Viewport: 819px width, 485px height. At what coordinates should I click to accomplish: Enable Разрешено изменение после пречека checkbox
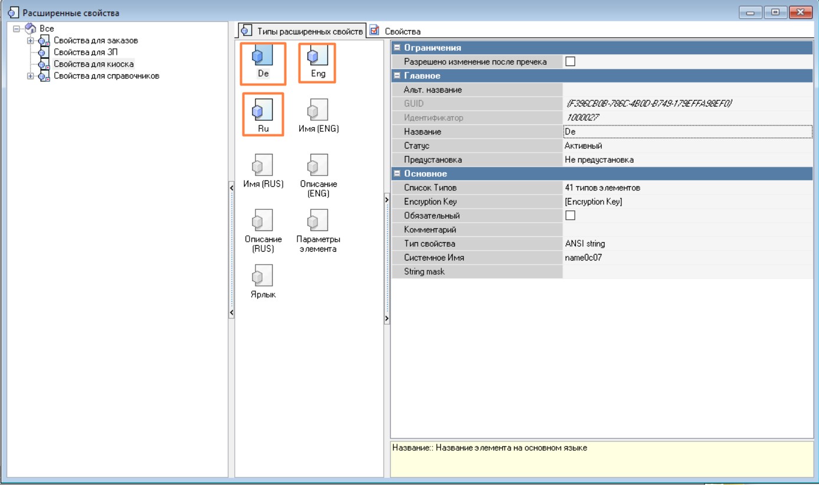click(x=570, y=61)
